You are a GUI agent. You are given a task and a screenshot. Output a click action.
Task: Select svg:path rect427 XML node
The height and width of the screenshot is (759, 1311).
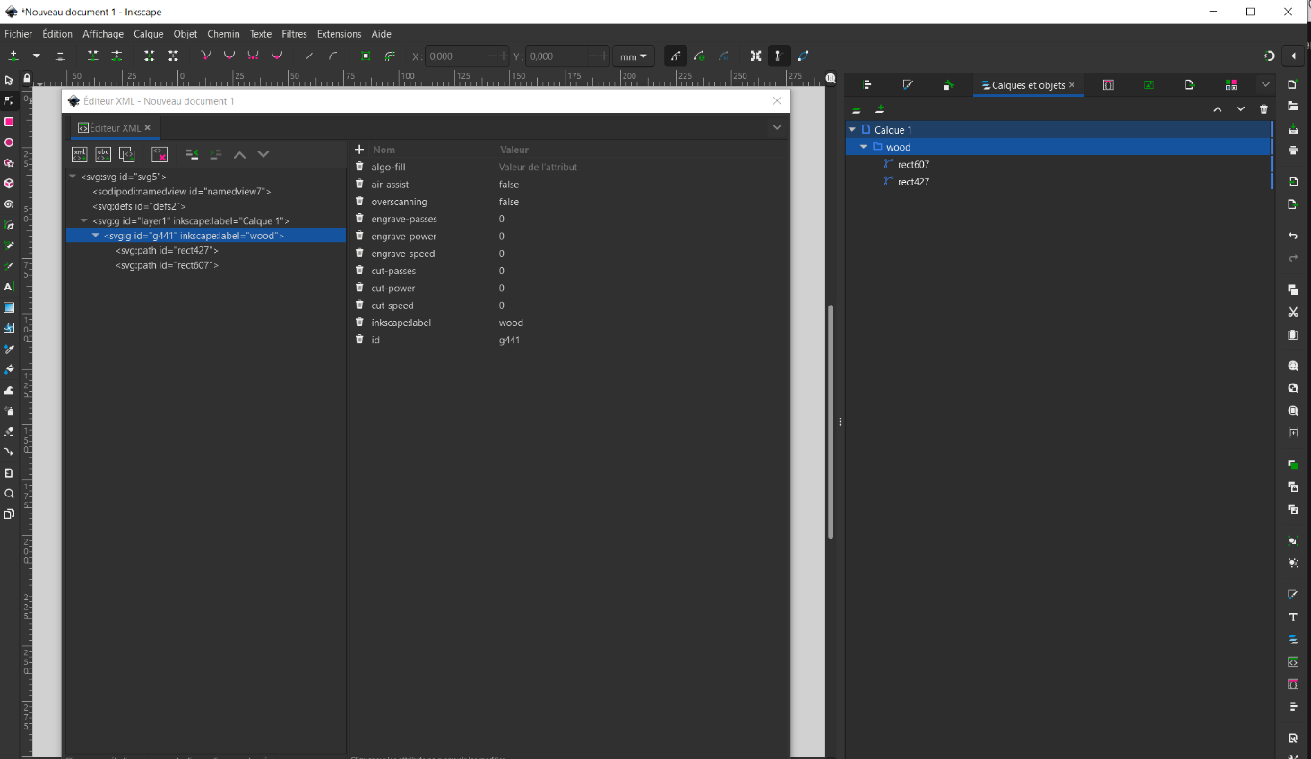[167, 250]
